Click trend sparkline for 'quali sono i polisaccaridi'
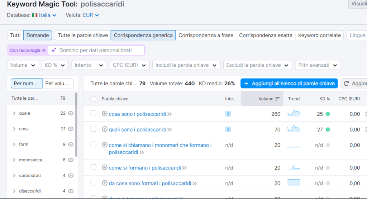367x199 pixels. pos(294,129)
